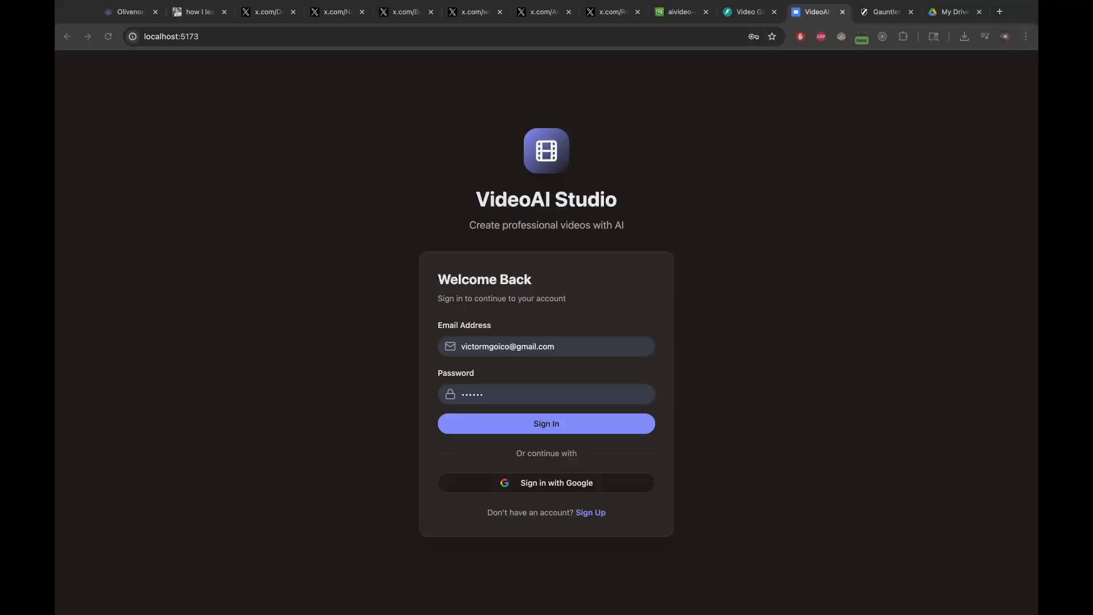Open the VideoAI Studio film reel logo
Viewport: 1093px width, 615px height.
pyautogui.click(x=546, y=150)
